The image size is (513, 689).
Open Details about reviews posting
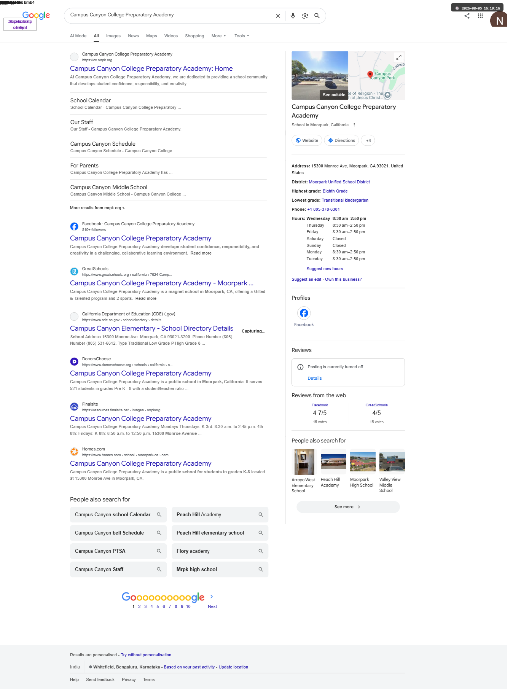[x=315, y=378]
